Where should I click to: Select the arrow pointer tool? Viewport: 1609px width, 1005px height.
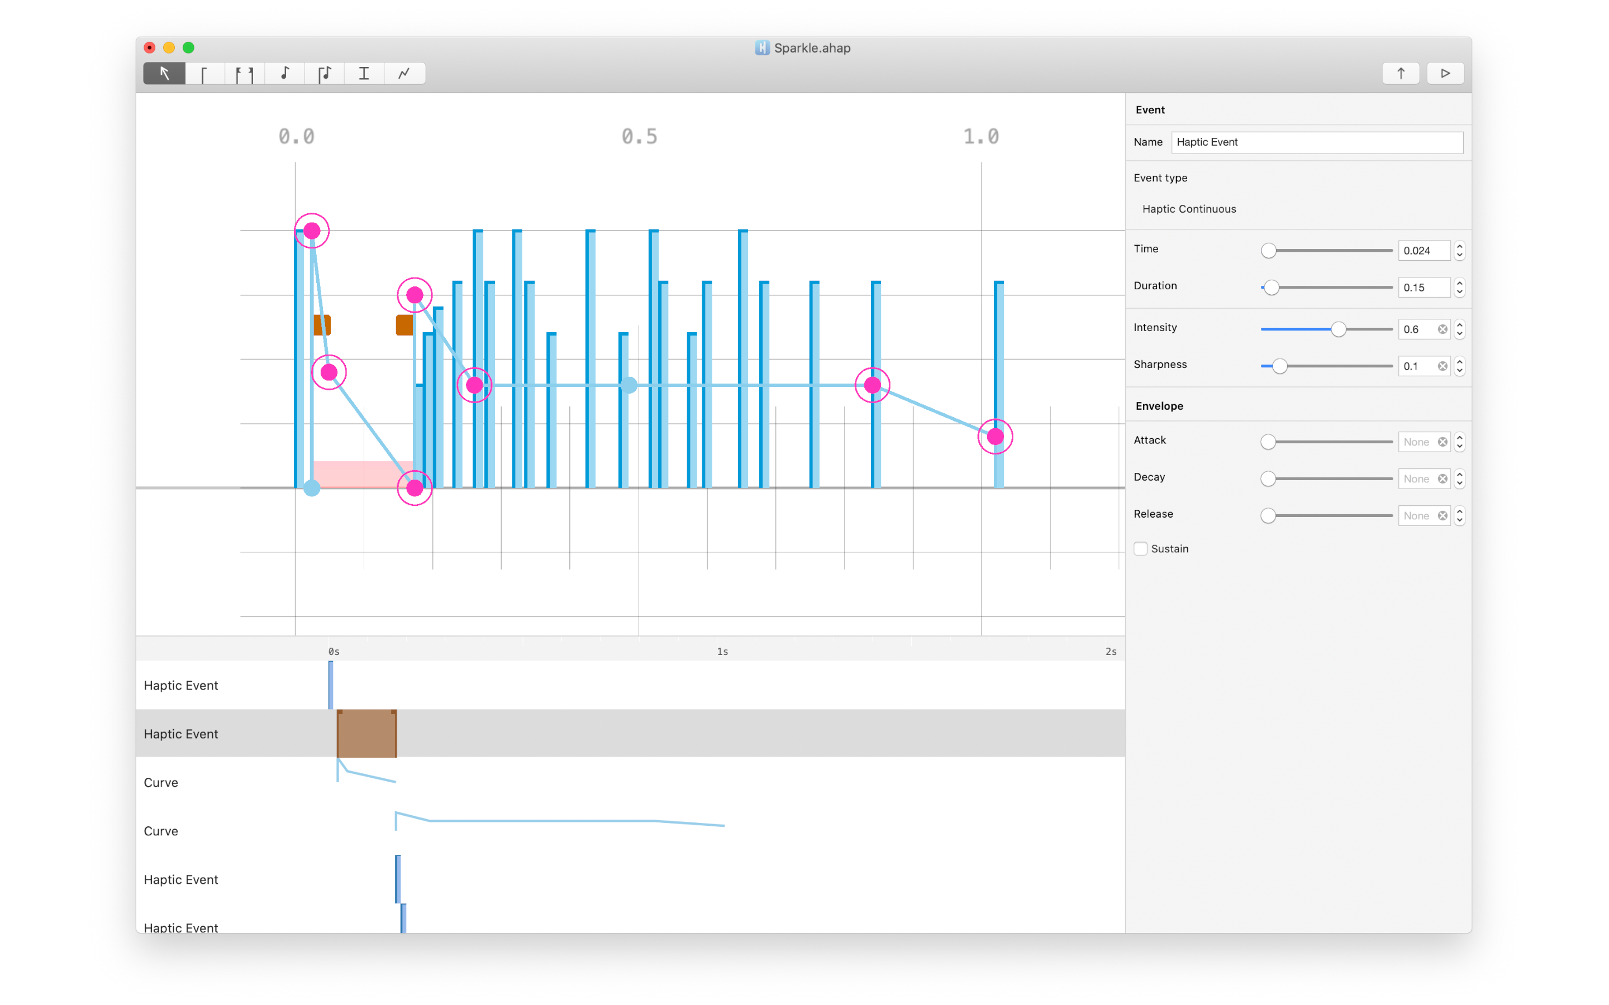pyautogui.click(x=164, y=73)
